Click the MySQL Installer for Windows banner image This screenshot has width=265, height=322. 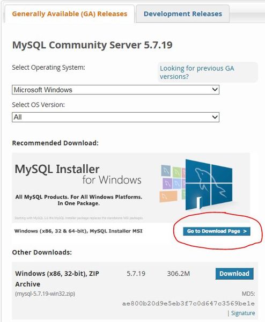click(x=131, y=188)
